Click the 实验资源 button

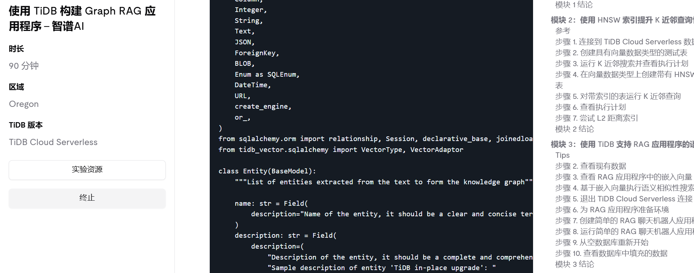click(87, 170)
